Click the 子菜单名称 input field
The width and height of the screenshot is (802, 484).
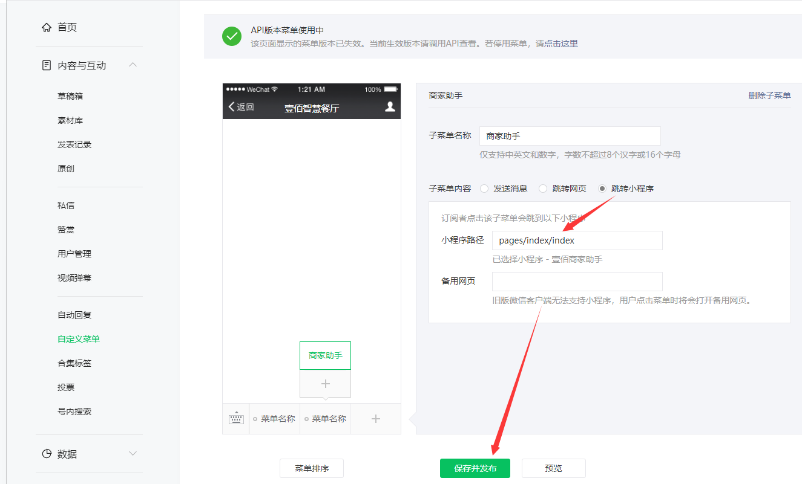[570, 136]
